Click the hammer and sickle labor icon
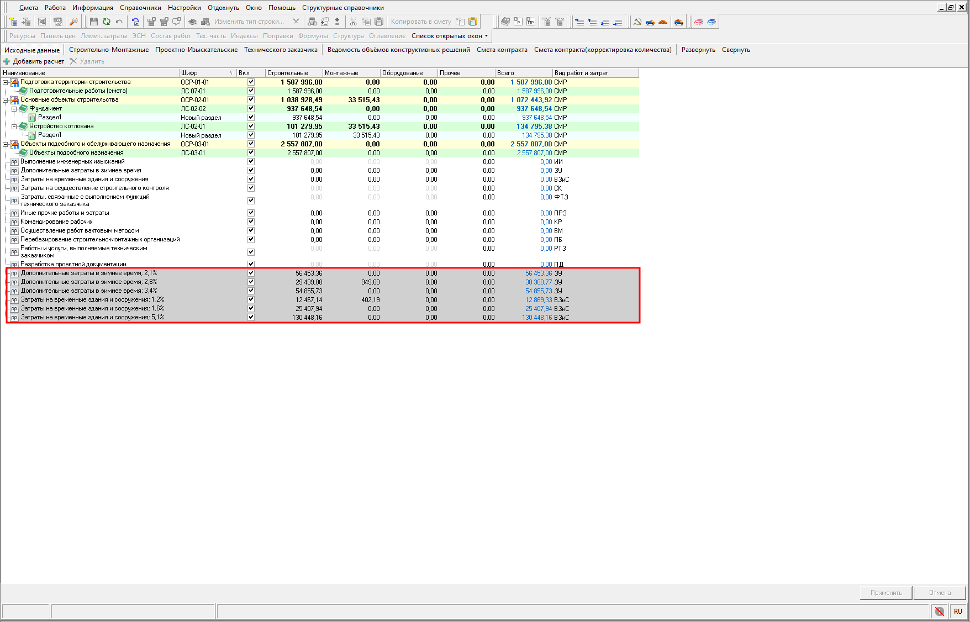 637,22
